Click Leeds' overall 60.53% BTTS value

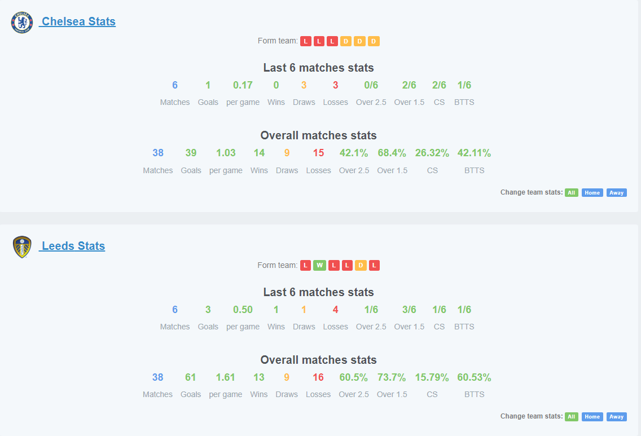coord(474,377)
